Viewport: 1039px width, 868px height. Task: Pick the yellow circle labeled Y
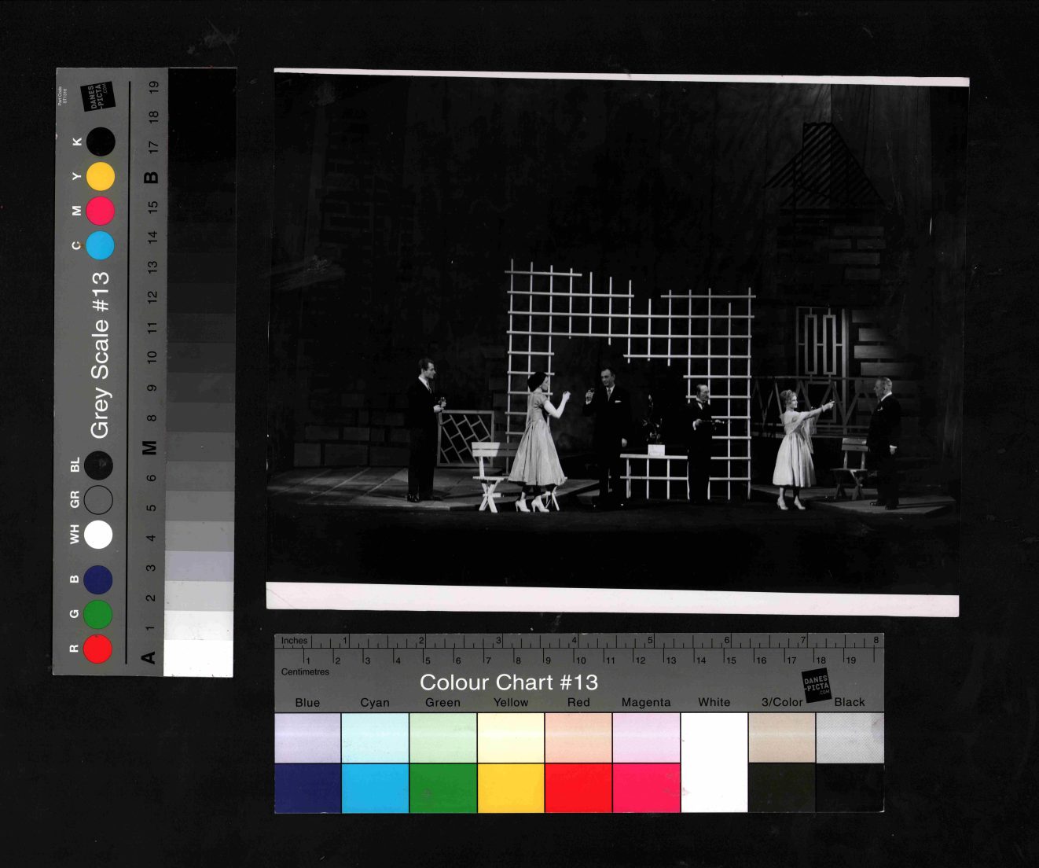(x=100, y=176)
